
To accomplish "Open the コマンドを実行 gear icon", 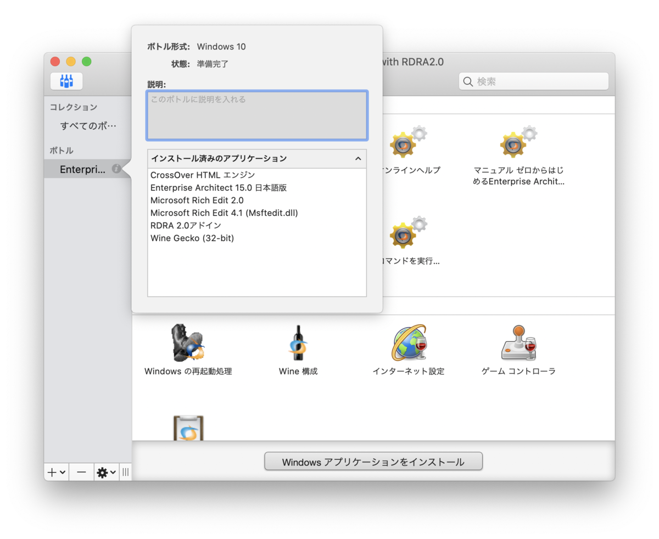I will point(408,233).
